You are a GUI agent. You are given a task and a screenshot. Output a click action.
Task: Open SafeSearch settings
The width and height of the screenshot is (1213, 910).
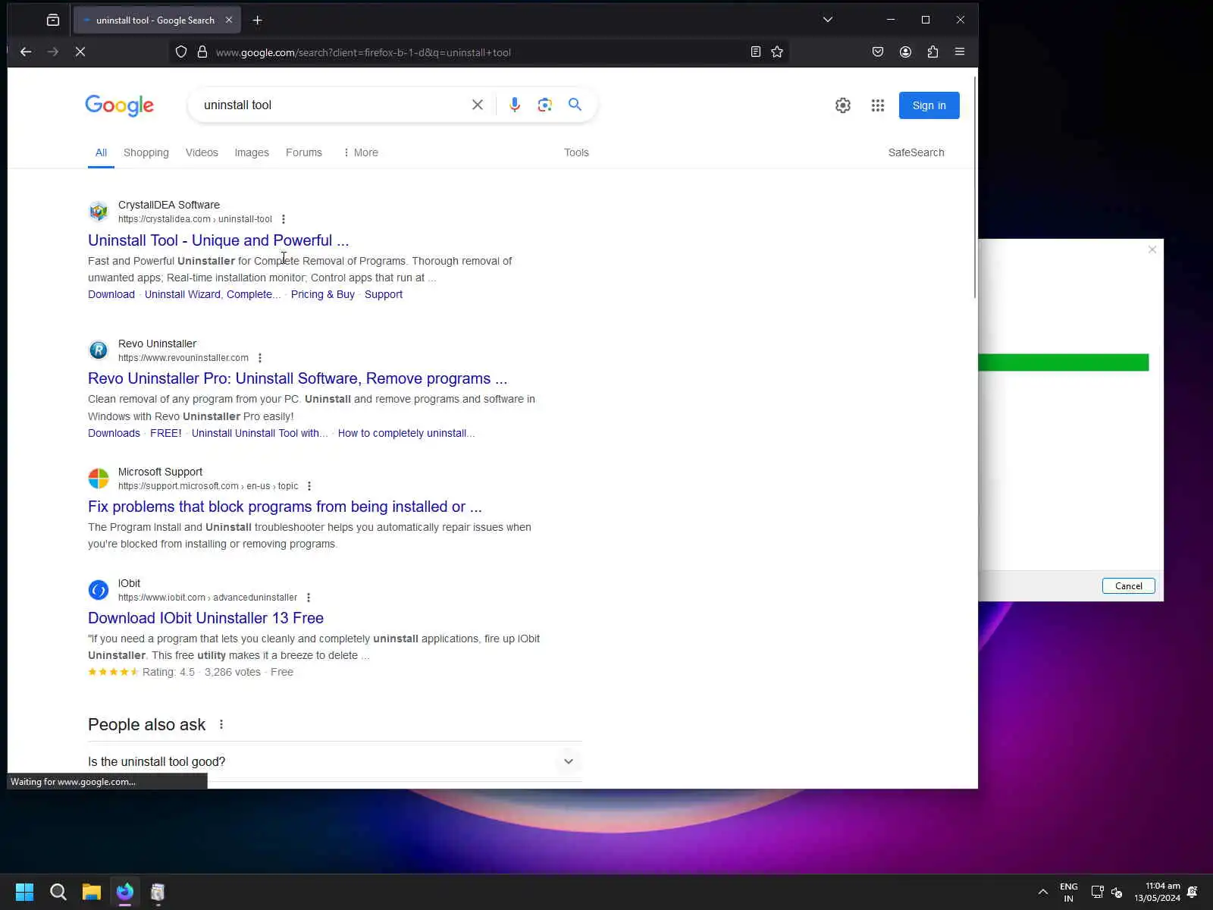pyautogui.click(x=917, y=152)
